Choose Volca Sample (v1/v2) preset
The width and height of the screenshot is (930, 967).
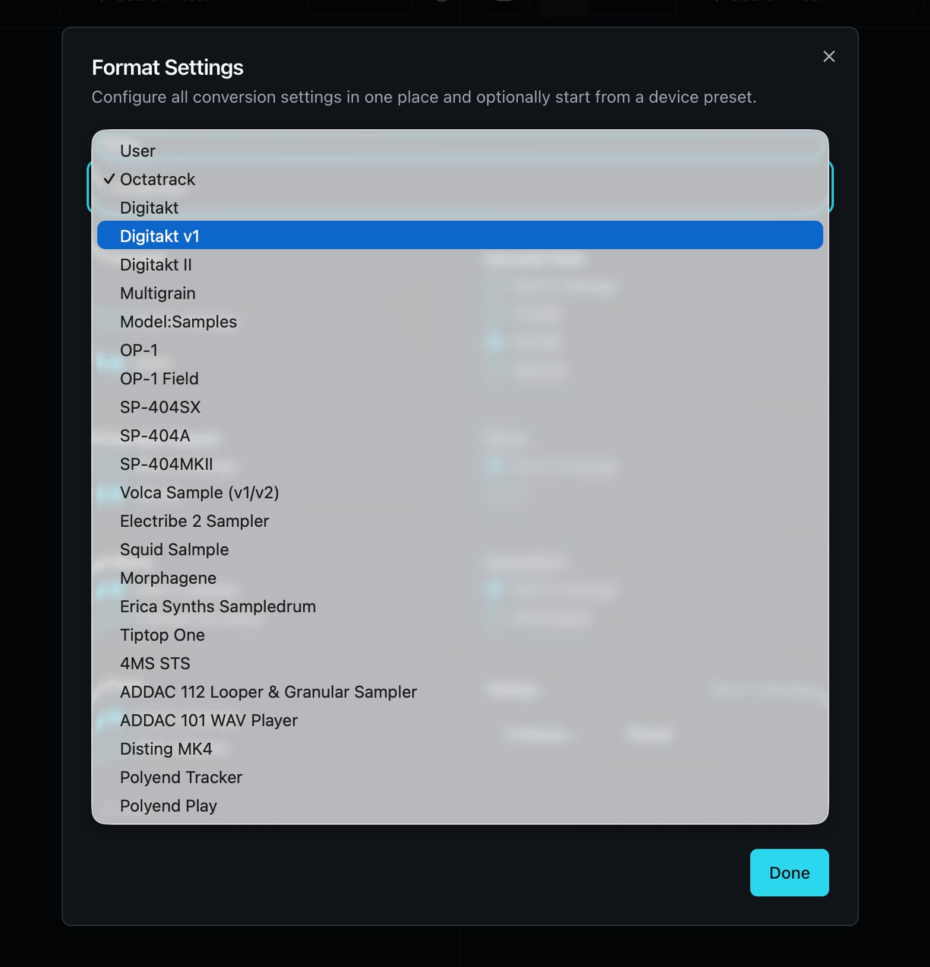tap(199, 492)
